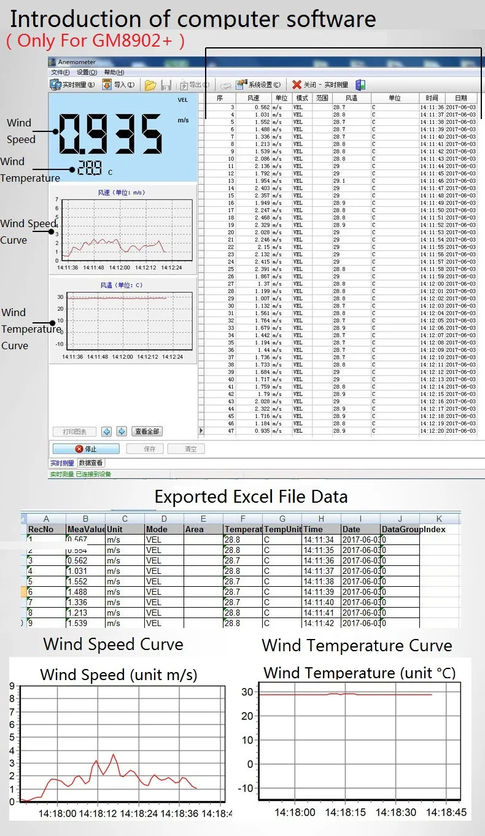
Task: Select Excel column K header
Action: pyautogui.click(x=440, y=519)
